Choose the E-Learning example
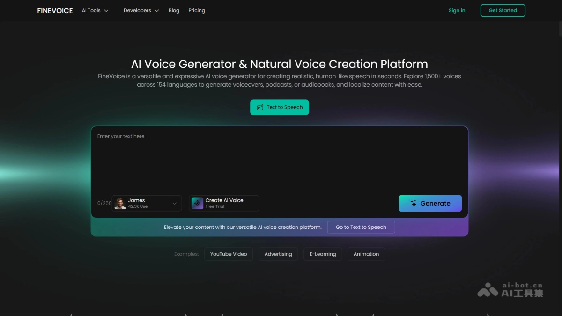562x316 pixels. coord(323,254)
